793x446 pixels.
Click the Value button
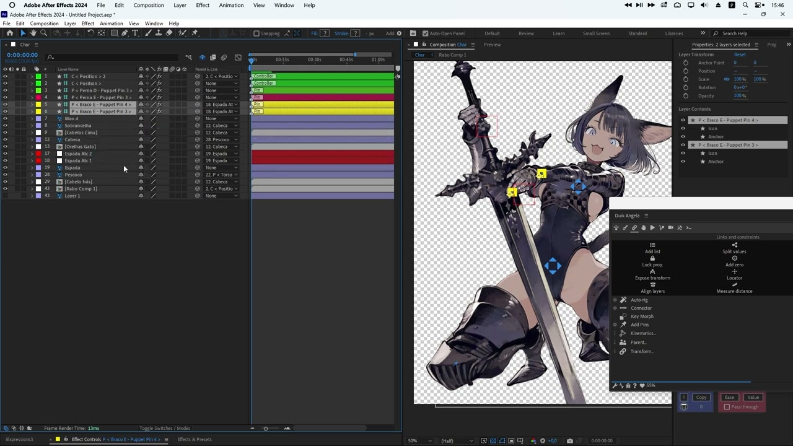[x=753, y=397]
